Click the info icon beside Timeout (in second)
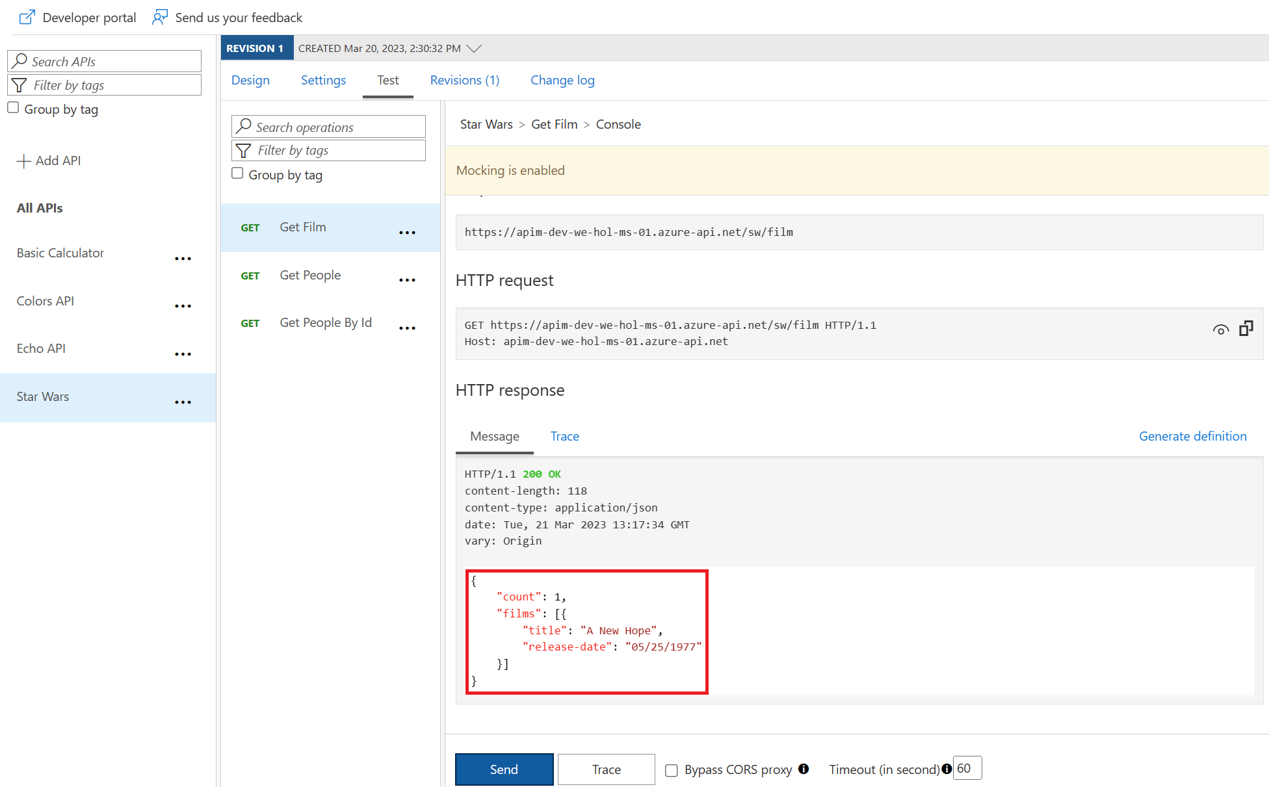The height and width of the screenshot is (787, 1269). [x=947, y=769]
